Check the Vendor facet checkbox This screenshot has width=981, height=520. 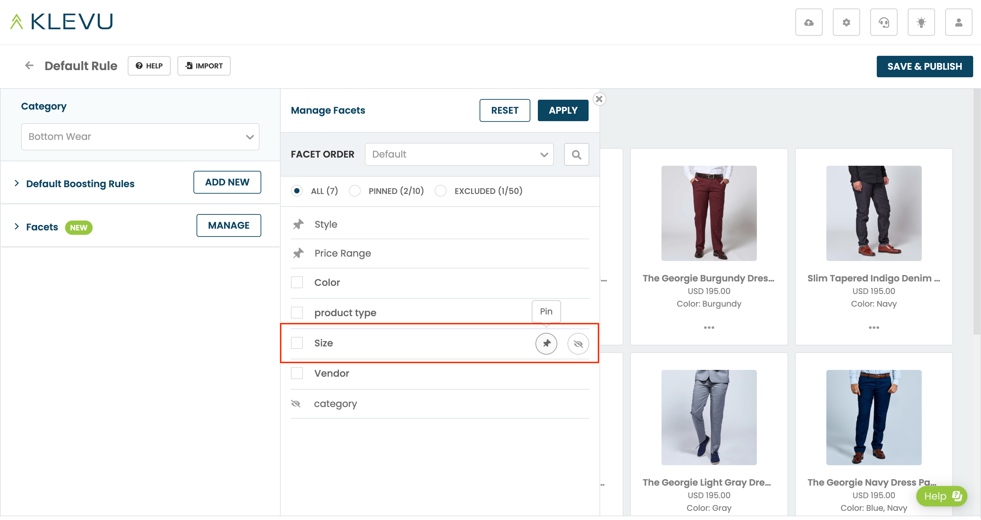[297, 373]
